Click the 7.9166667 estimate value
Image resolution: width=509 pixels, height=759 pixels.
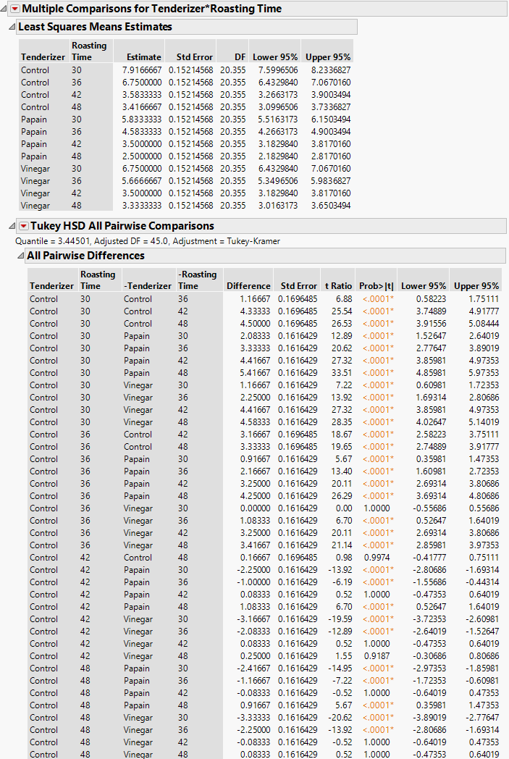pyautogui.click(x=139, y=70)
